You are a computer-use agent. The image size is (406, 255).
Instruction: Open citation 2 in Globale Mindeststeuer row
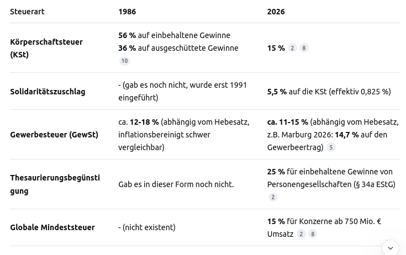[301, 234]
